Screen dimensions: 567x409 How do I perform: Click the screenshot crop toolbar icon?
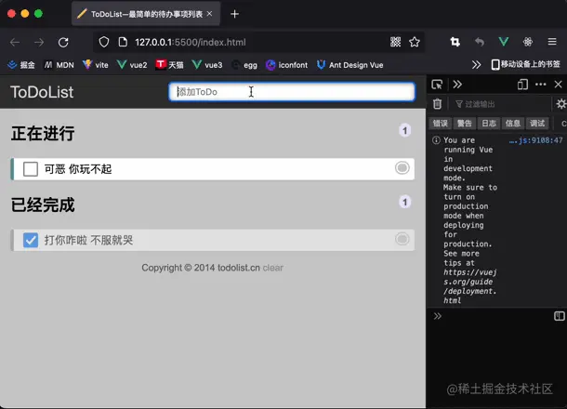coord(455,42)
